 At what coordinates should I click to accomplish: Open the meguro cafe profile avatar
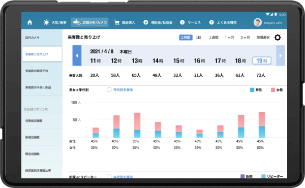[258, 22]
